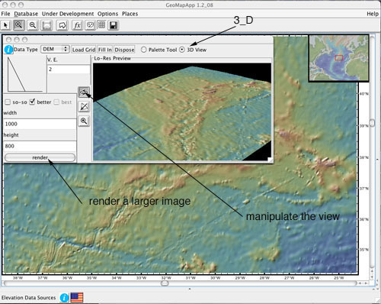
Task: Click blue info icon beside Data Type
Action: pos(8,50)
